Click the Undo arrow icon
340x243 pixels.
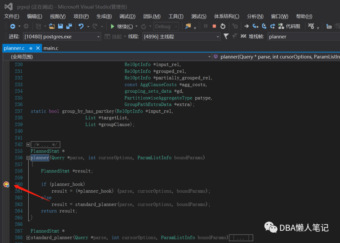(x=81, y=26)
